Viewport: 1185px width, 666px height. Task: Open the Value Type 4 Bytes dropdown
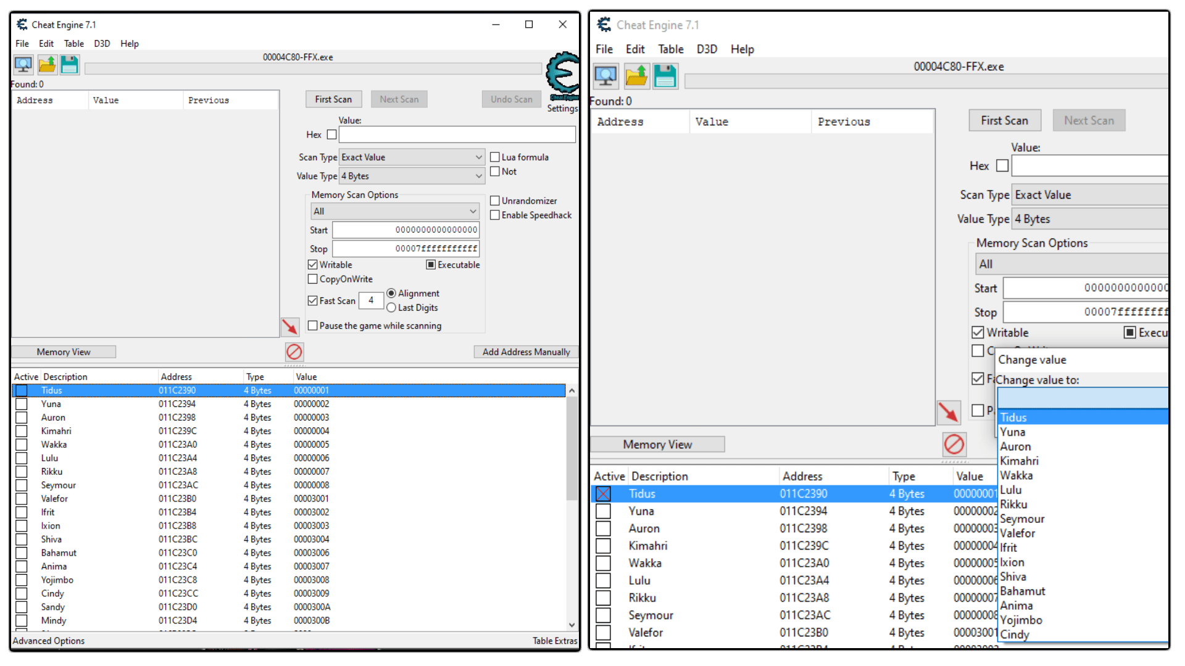(x=412, y=176)
